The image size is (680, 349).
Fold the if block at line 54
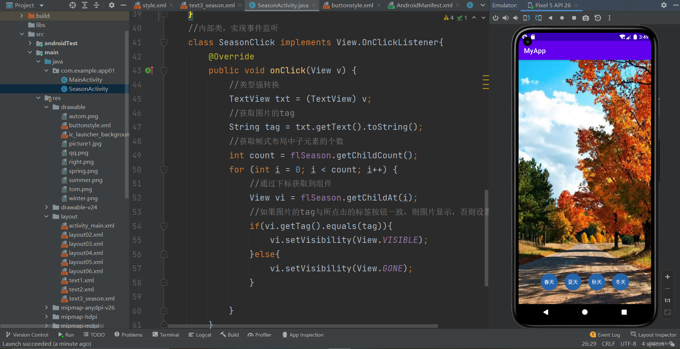pyautogui.click(x=164, y=226)
